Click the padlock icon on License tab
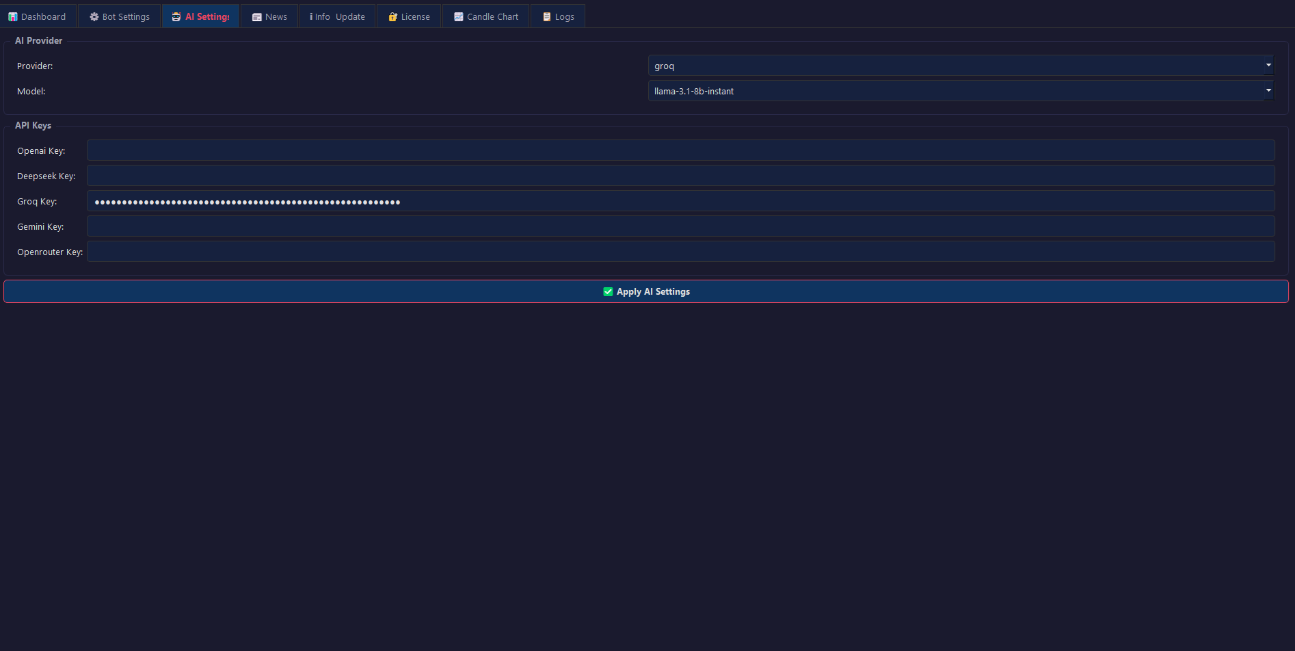Screen dimensions: 1295x651 pos(392,16)
